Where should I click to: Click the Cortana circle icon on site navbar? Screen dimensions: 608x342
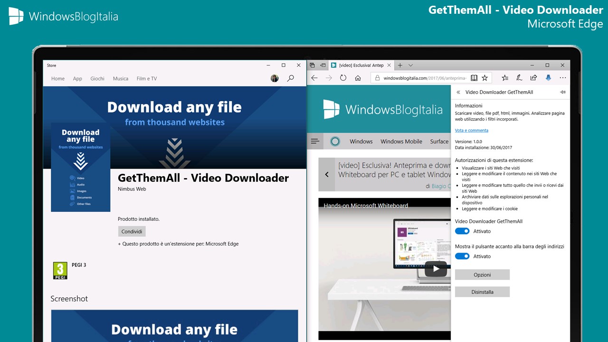click(335, 141)
